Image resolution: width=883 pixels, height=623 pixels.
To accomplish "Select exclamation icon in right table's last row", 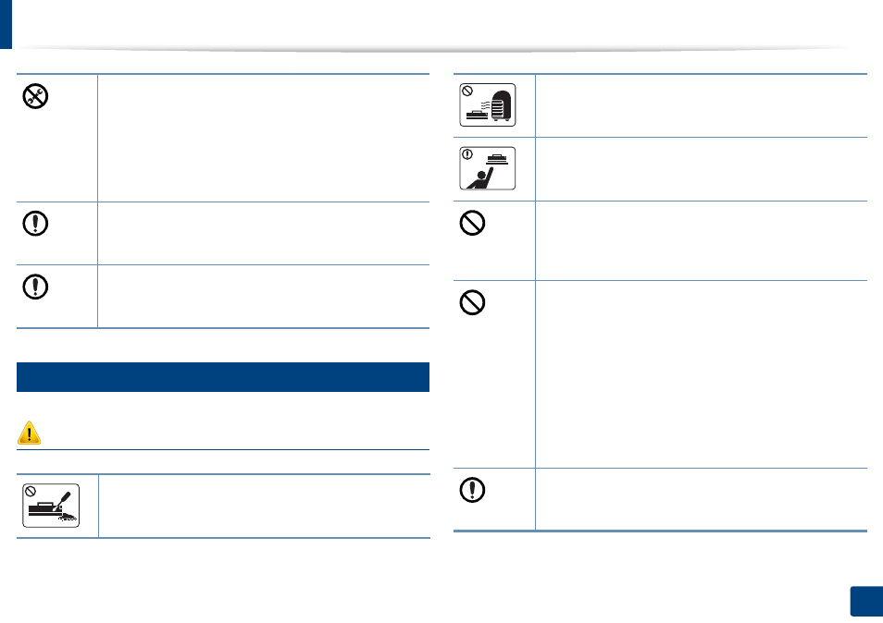I will pyautogui.click(x=472, y=490).
